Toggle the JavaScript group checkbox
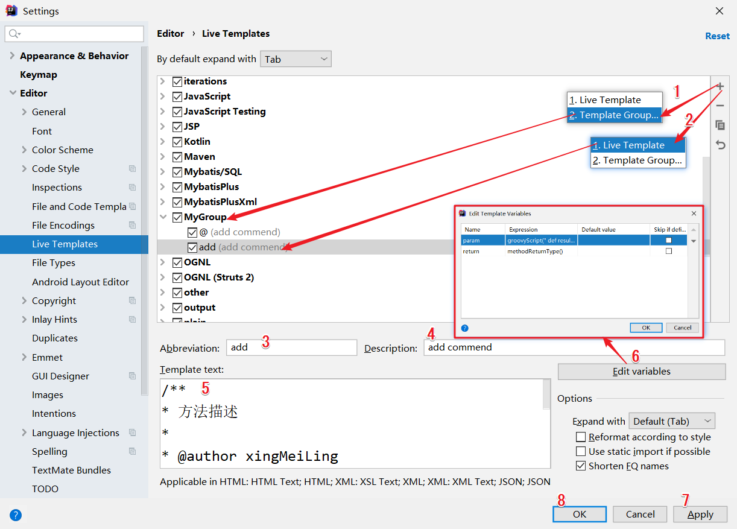 (x=177, y=97)
